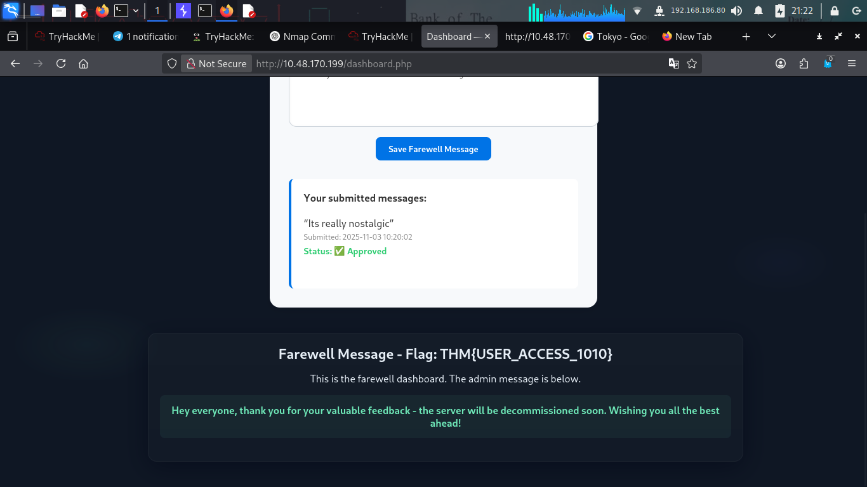867x487 pixels.
Task: Open the Firefox account profile icon
Action: 781,63
